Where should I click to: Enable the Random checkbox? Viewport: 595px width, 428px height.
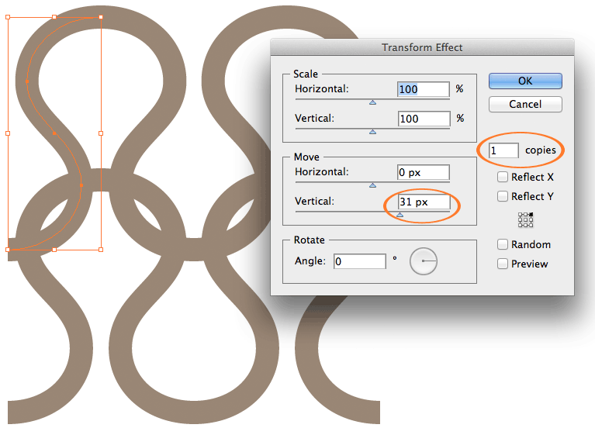pos(503,244)
